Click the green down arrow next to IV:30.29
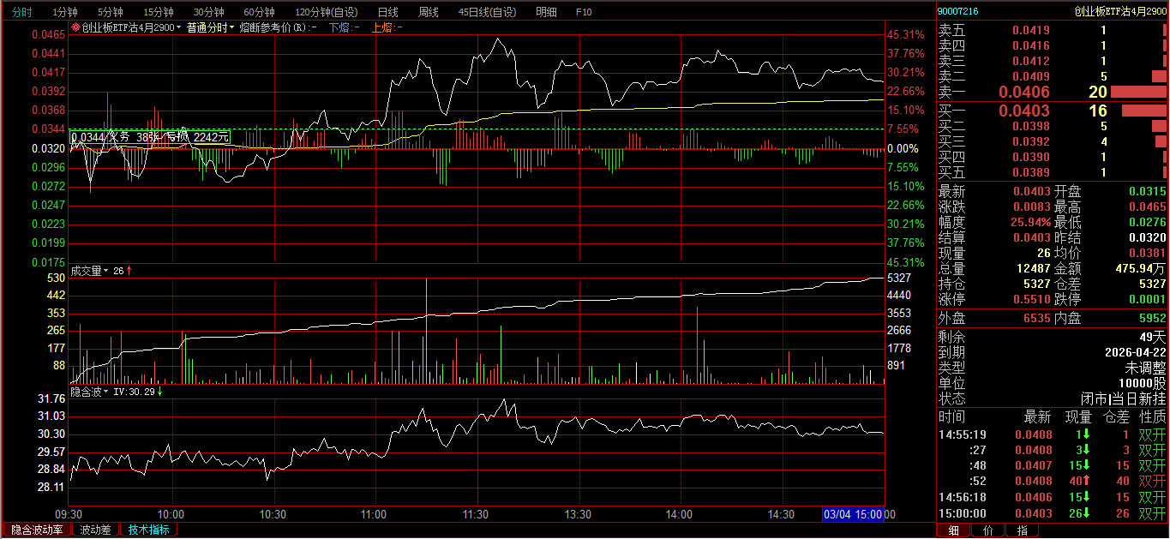This screenshot has height=539, width=1170. [159, 392]
